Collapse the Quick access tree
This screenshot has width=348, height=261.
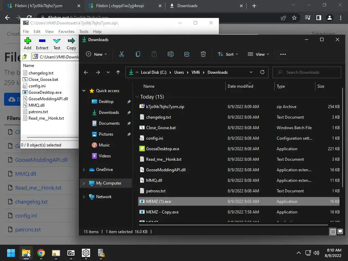point(84,90)
